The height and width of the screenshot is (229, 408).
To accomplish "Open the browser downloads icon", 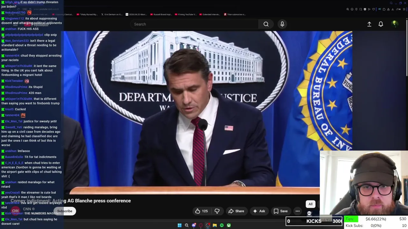I will [x=393, y=9].
